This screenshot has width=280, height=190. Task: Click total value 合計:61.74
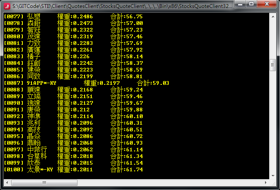click(127, 170)
